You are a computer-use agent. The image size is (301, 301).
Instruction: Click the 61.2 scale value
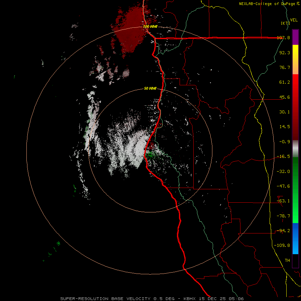[x=285, y=82]
